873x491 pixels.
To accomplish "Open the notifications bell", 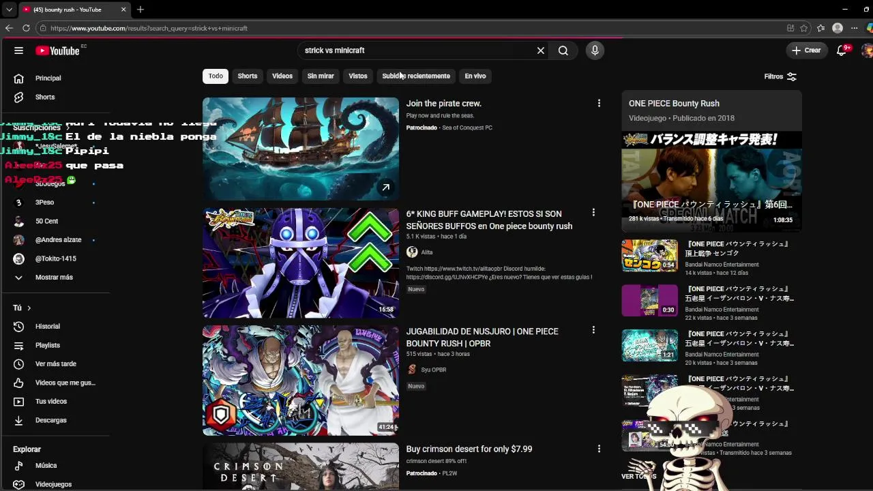I will 842,50.
